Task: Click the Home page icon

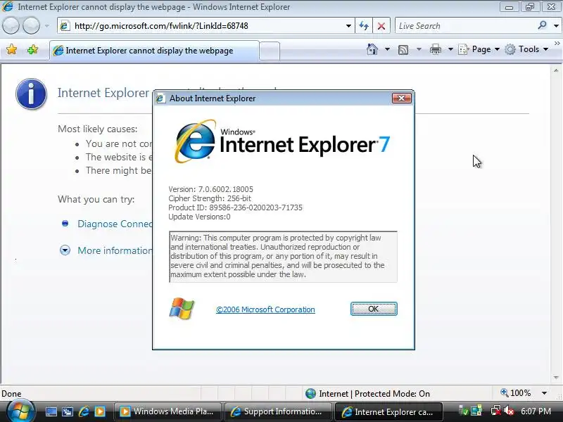Action: coord(372,49)
